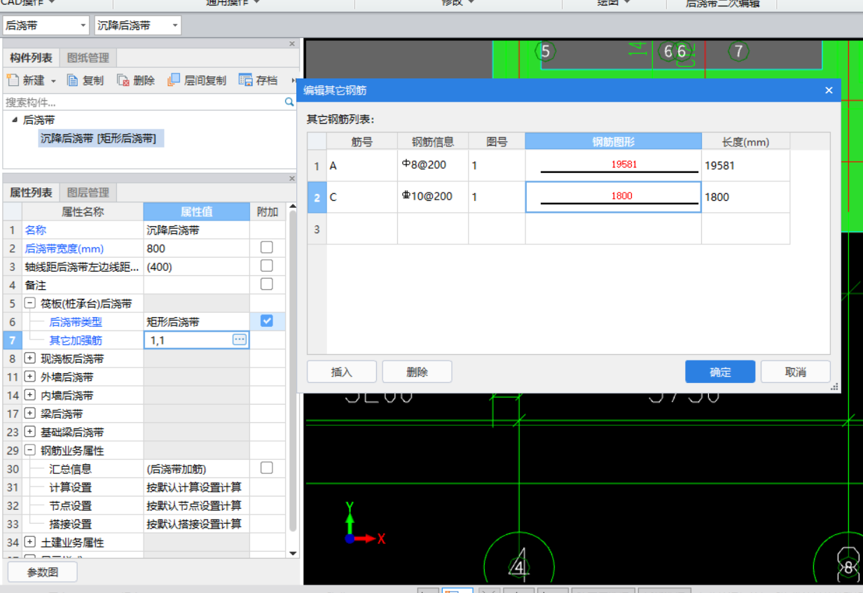This screenshot has height=593, width=863.
Task: Collapse 钢筋业务属性 property group
Action: pos(30,450)
